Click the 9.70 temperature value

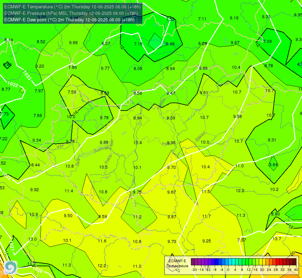point(172,167)
